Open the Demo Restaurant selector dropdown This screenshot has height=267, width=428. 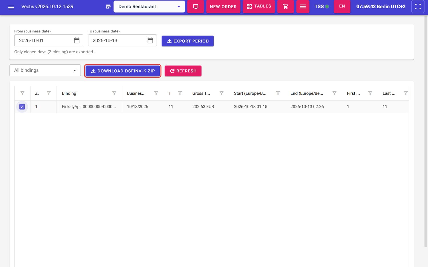149,7
